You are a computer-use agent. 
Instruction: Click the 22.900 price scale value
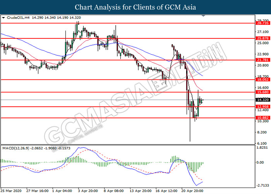coord(263,54)
